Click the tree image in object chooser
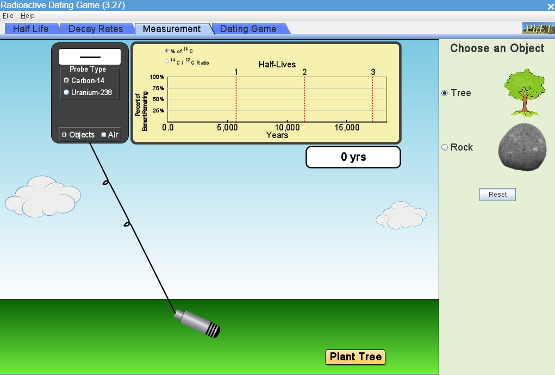555x375 pixels. [523, 92]
